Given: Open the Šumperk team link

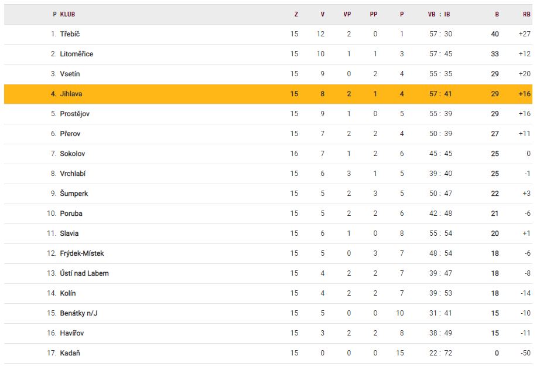Looking at the screenshot, I should point(74,194).
